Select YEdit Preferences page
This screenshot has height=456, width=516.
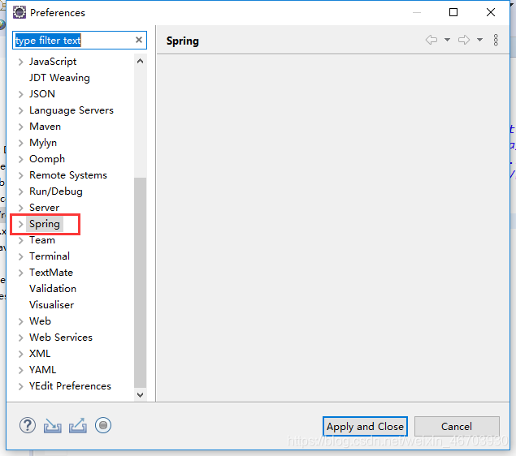coord(70,385)
